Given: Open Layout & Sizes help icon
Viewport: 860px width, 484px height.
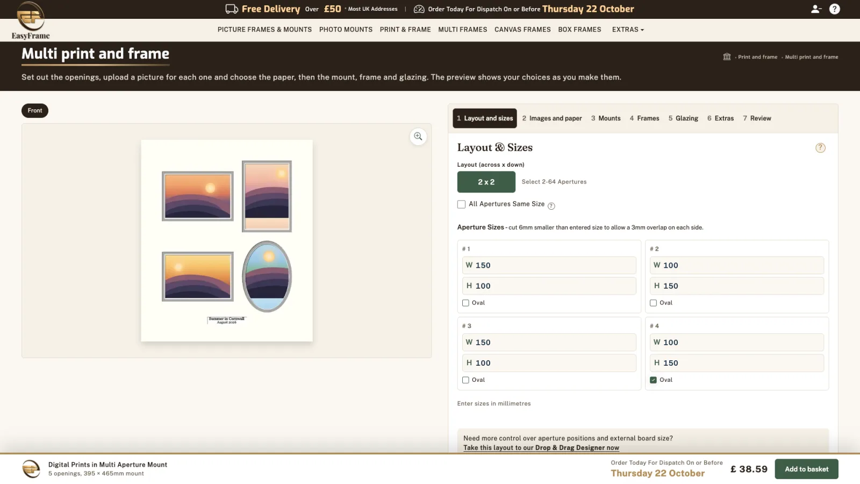Looking at the screenshot, I should pyautogui.click(x=820, y=148).
